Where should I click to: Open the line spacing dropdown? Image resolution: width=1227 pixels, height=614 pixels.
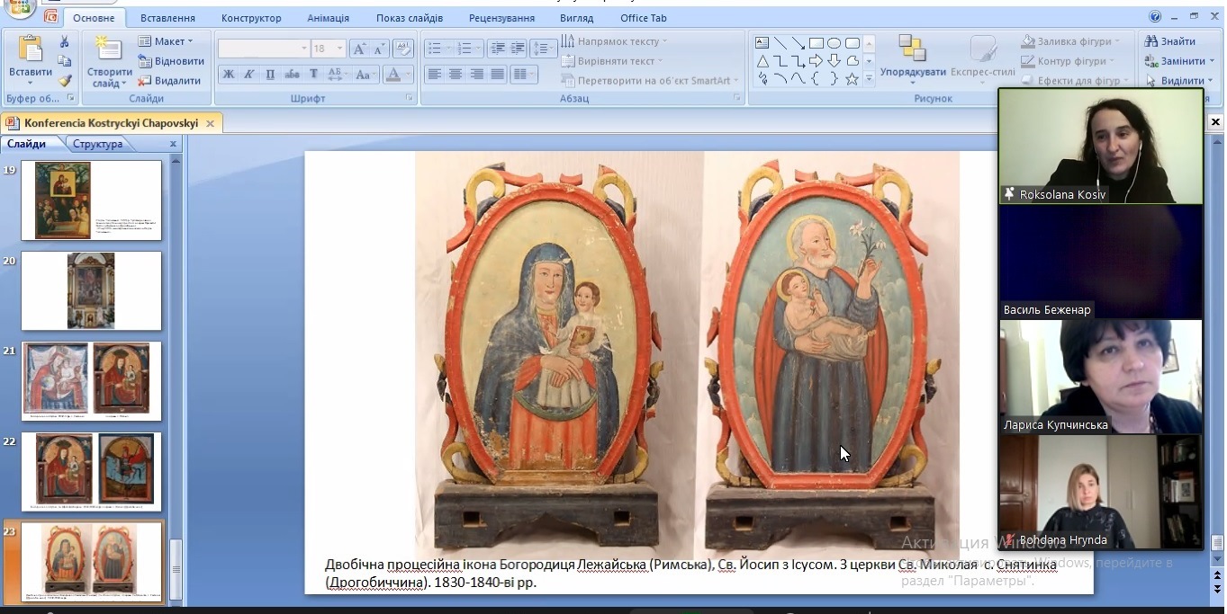(x=543, y=49)
